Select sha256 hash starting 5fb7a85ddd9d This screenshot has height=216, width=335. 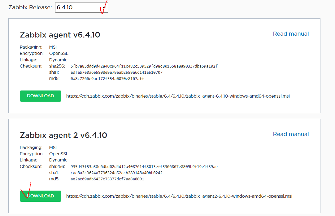(144, 66)
